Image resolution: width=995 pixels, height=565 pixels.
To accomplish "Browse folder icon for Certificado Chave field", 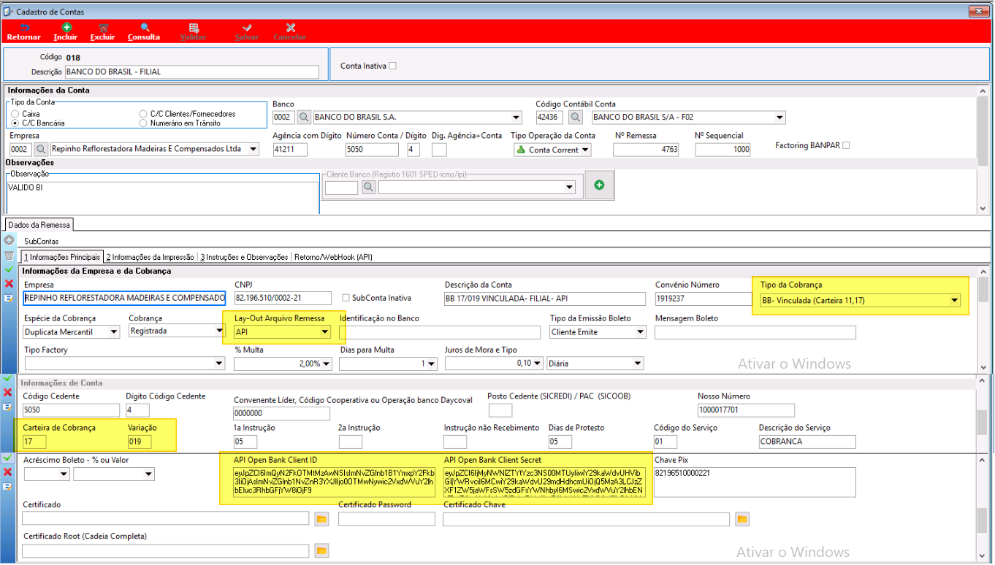I will (742, 519).
